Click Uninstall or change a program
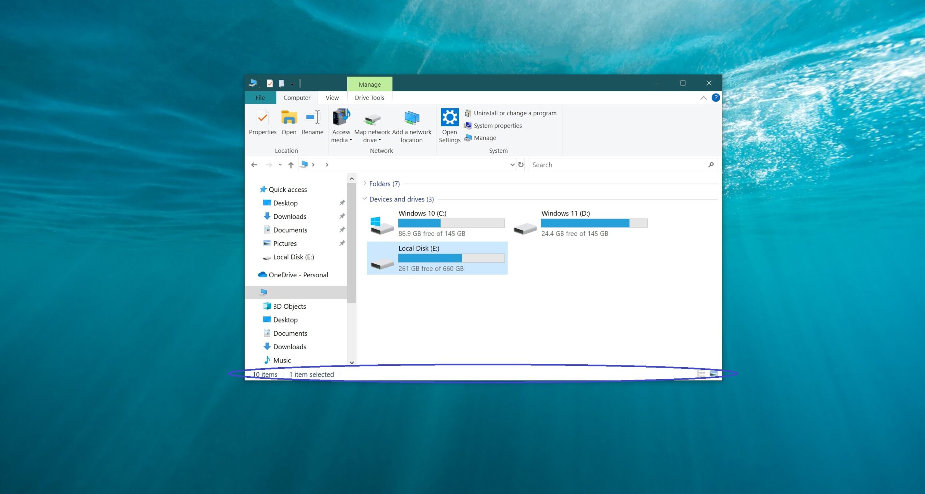The height and width of the screenshot is (494, 925). 510,113
